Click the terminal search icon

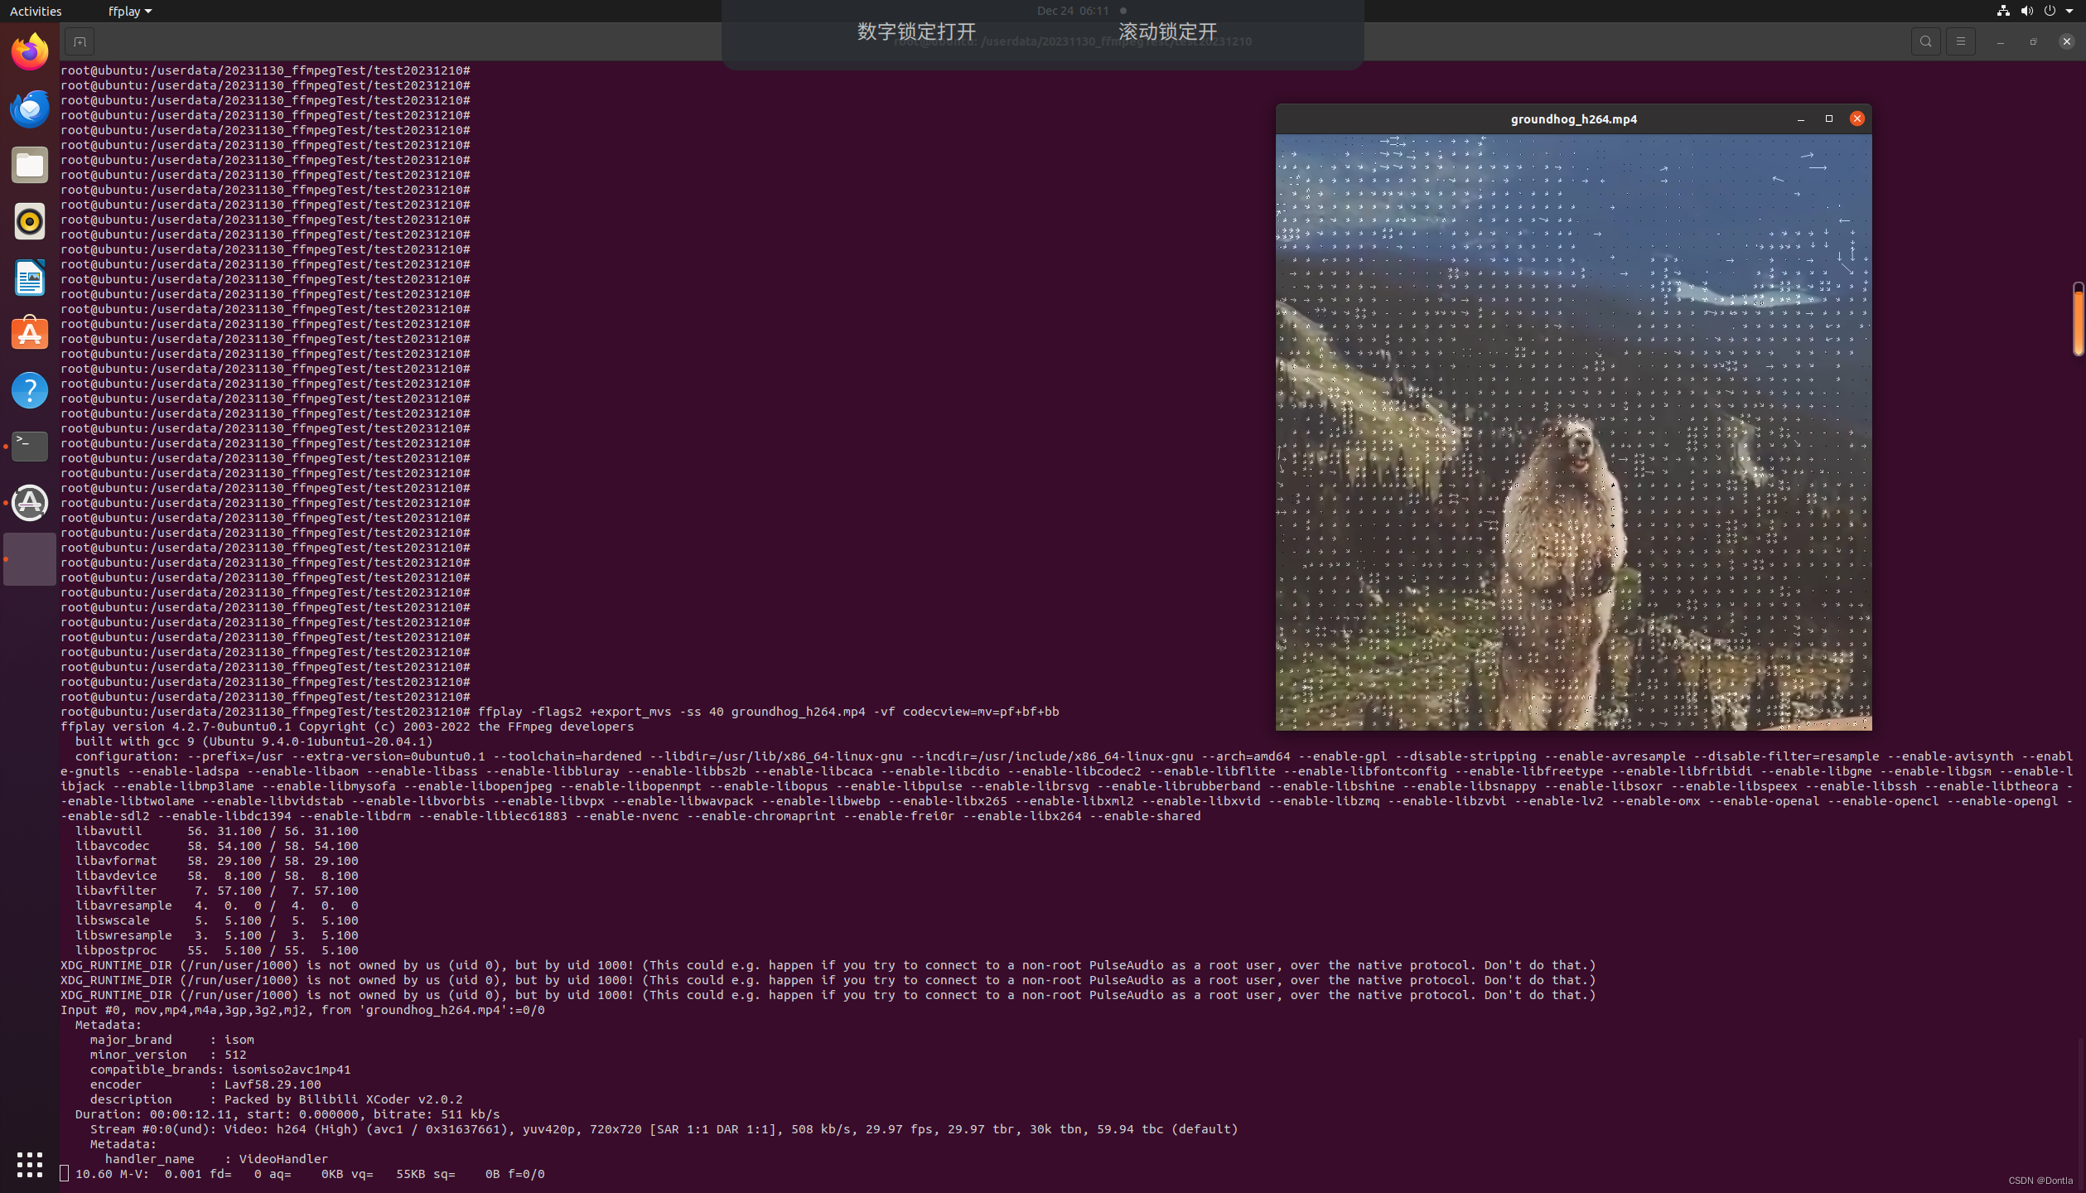click(x=1925, y=41)
